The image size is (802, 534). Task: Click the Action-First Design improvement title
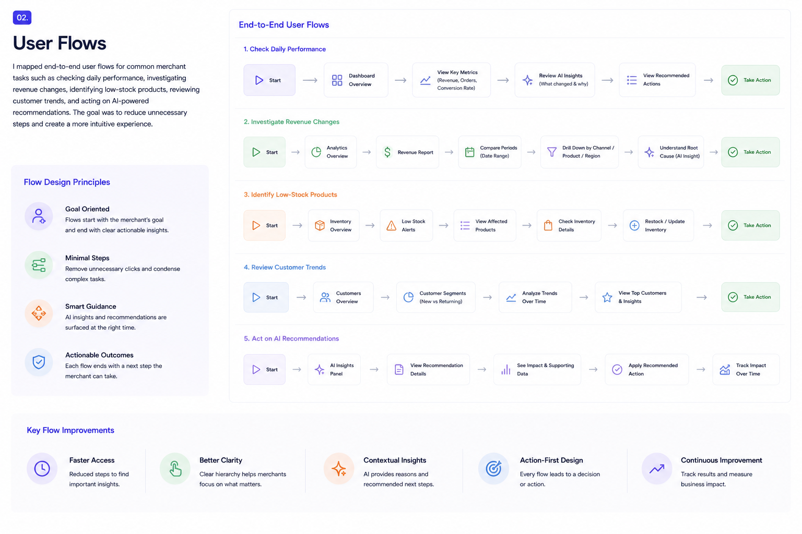click(551, 460)
